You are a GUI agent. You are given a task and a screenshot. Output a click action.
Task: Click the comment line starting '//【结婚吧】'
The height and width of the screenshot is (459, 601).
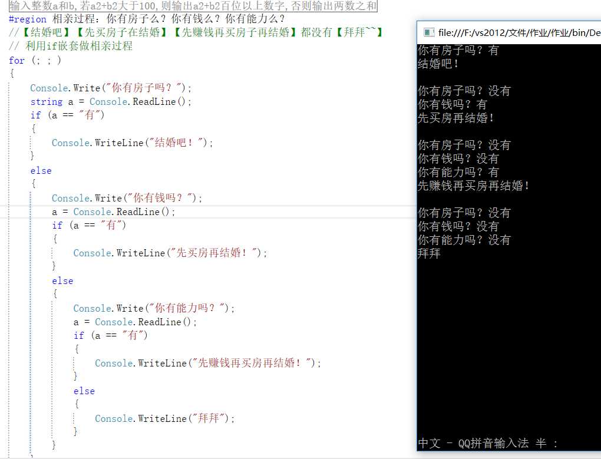(x=196, y=32)
